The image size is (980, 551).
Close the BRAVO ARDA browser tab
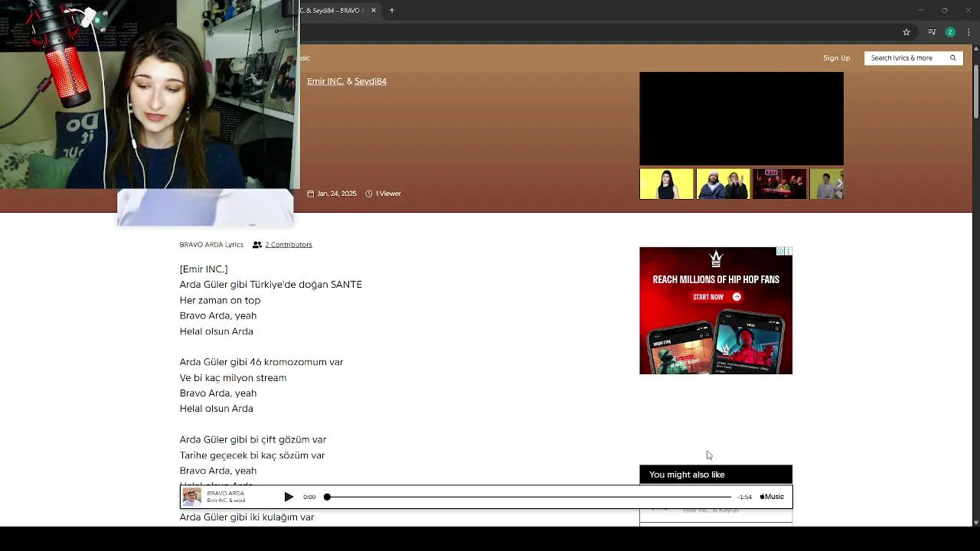coord(374,11)
